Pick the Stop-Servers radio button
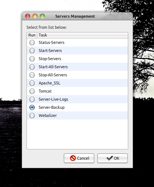 [x=32, y=59]
